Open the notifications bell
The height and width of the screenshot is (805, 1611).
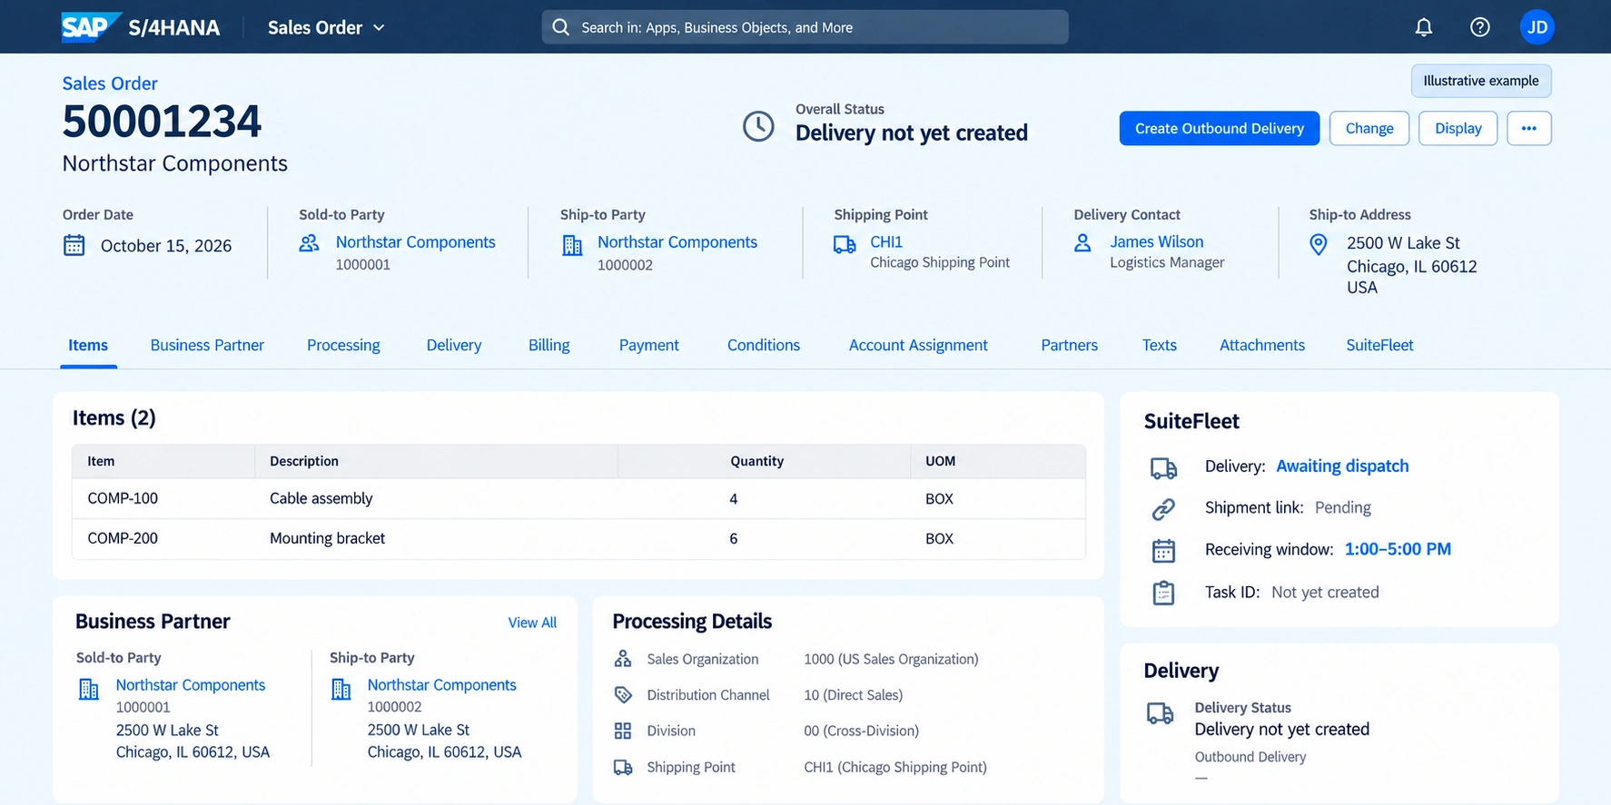point(1424,27)
